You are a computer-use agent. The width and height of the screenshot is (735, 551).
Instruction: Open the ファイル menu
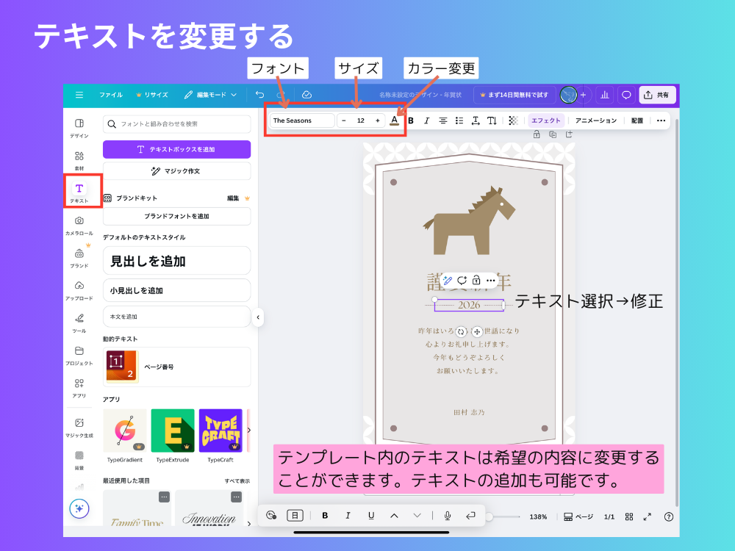pyautogui.click(x=112, y=94)
